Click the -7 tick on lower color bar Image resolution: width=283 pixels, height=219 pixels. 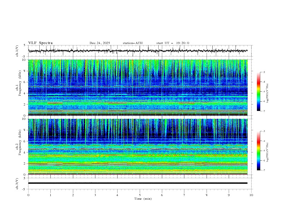click(264, 170)
